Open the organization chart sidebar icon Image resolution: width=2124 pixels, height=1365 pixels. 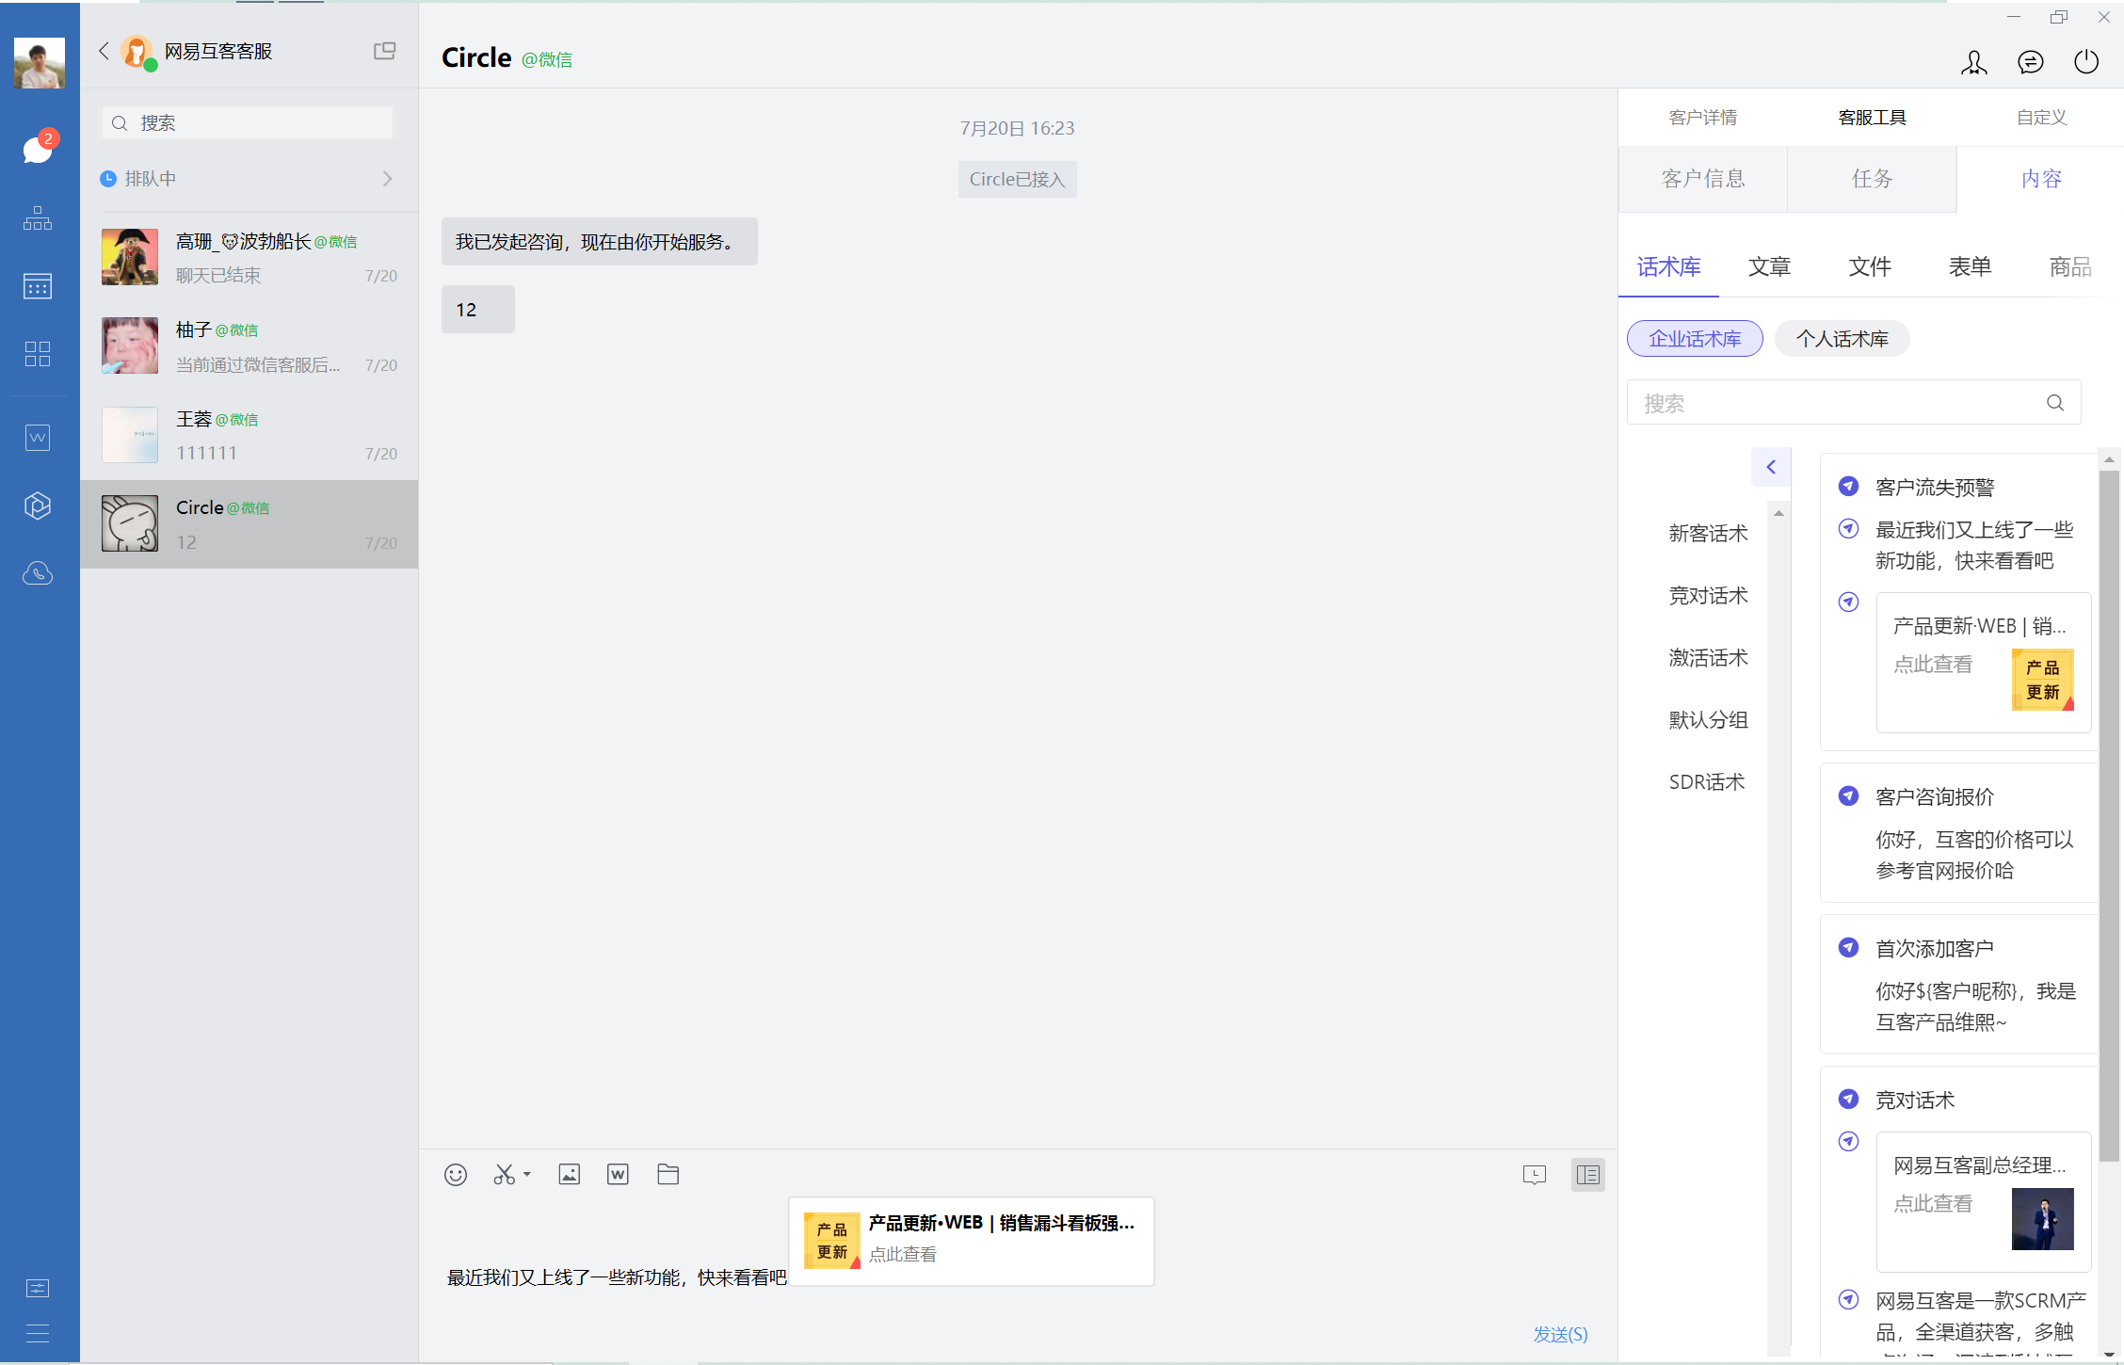(38, 218)
